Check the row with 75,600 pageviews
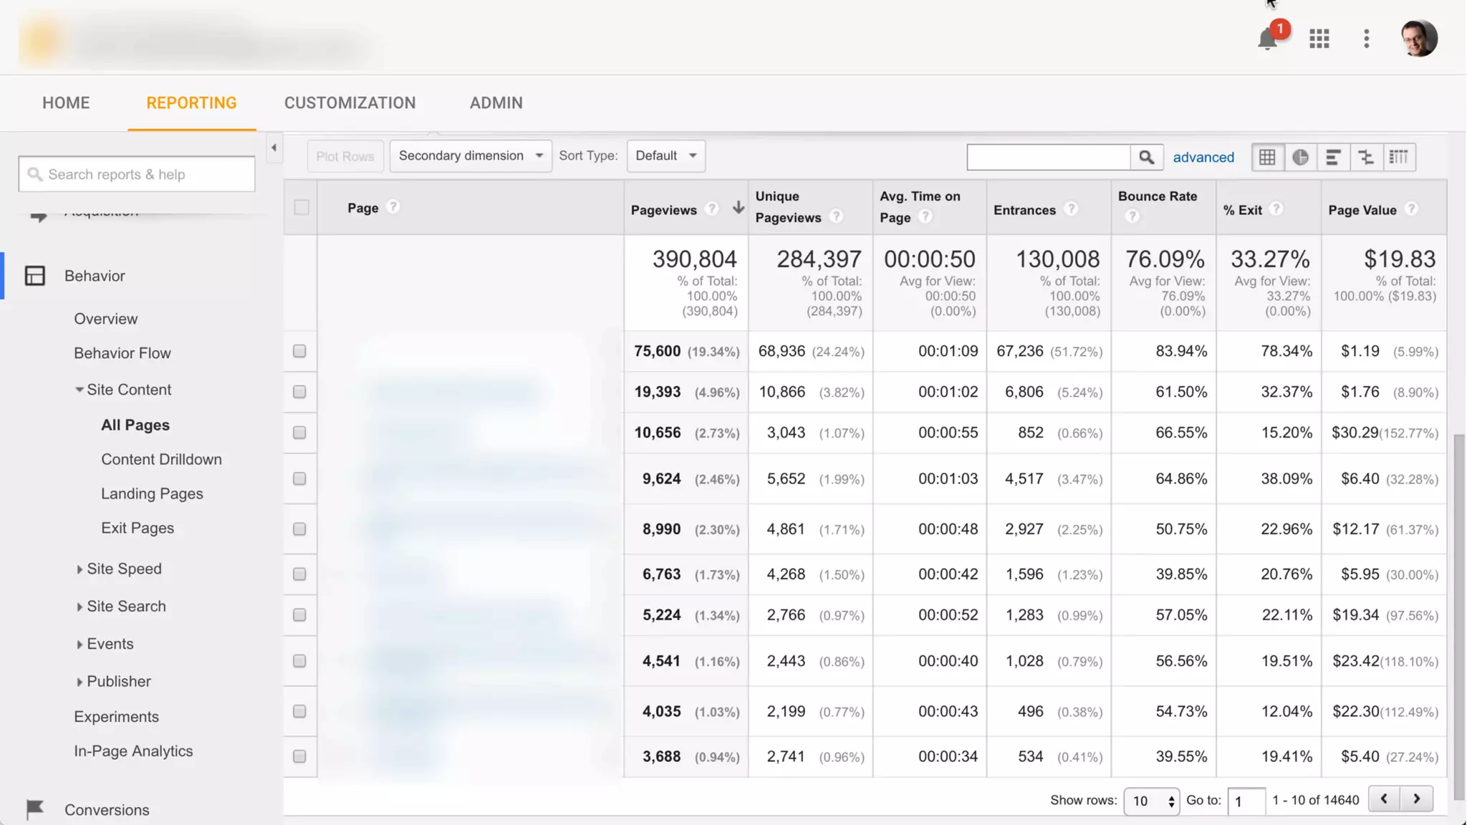This screenshot has width=1467, height=825. tap(299, 351)
